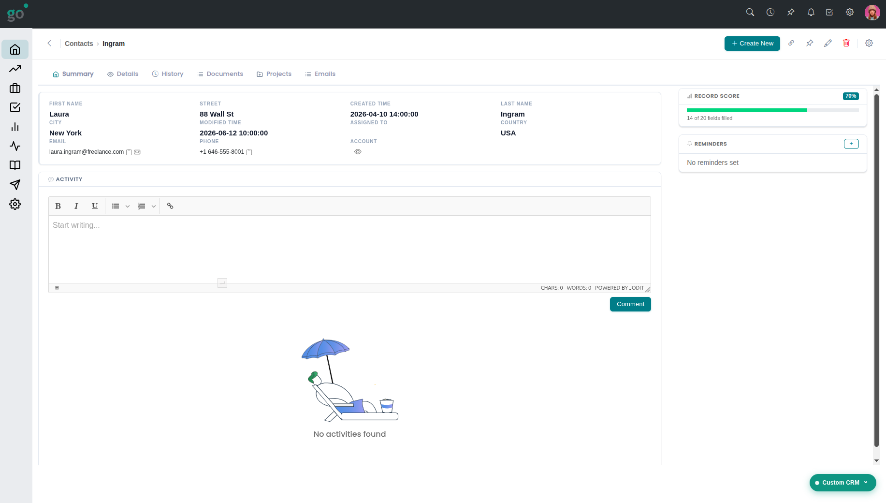
Task: Insert a link in editor
Action: tap(170, 206)
